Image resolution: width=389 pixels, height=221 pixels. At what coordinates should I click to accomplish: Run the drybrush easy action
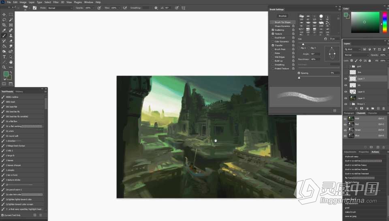352,157
